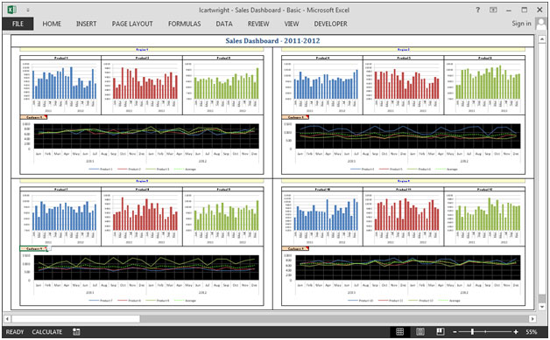Select line chart with Product 10-12 legend
The width and height of the screenshot is (550, 340).
[404, 278]
